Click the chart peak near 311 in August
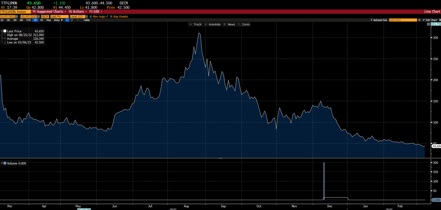The image size is (441, 210). (199, 33)
